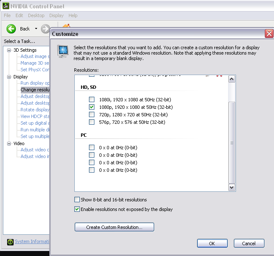Click Create Custom Resolution button
This screenshot has width=274, height=256.
click(114, 227)
